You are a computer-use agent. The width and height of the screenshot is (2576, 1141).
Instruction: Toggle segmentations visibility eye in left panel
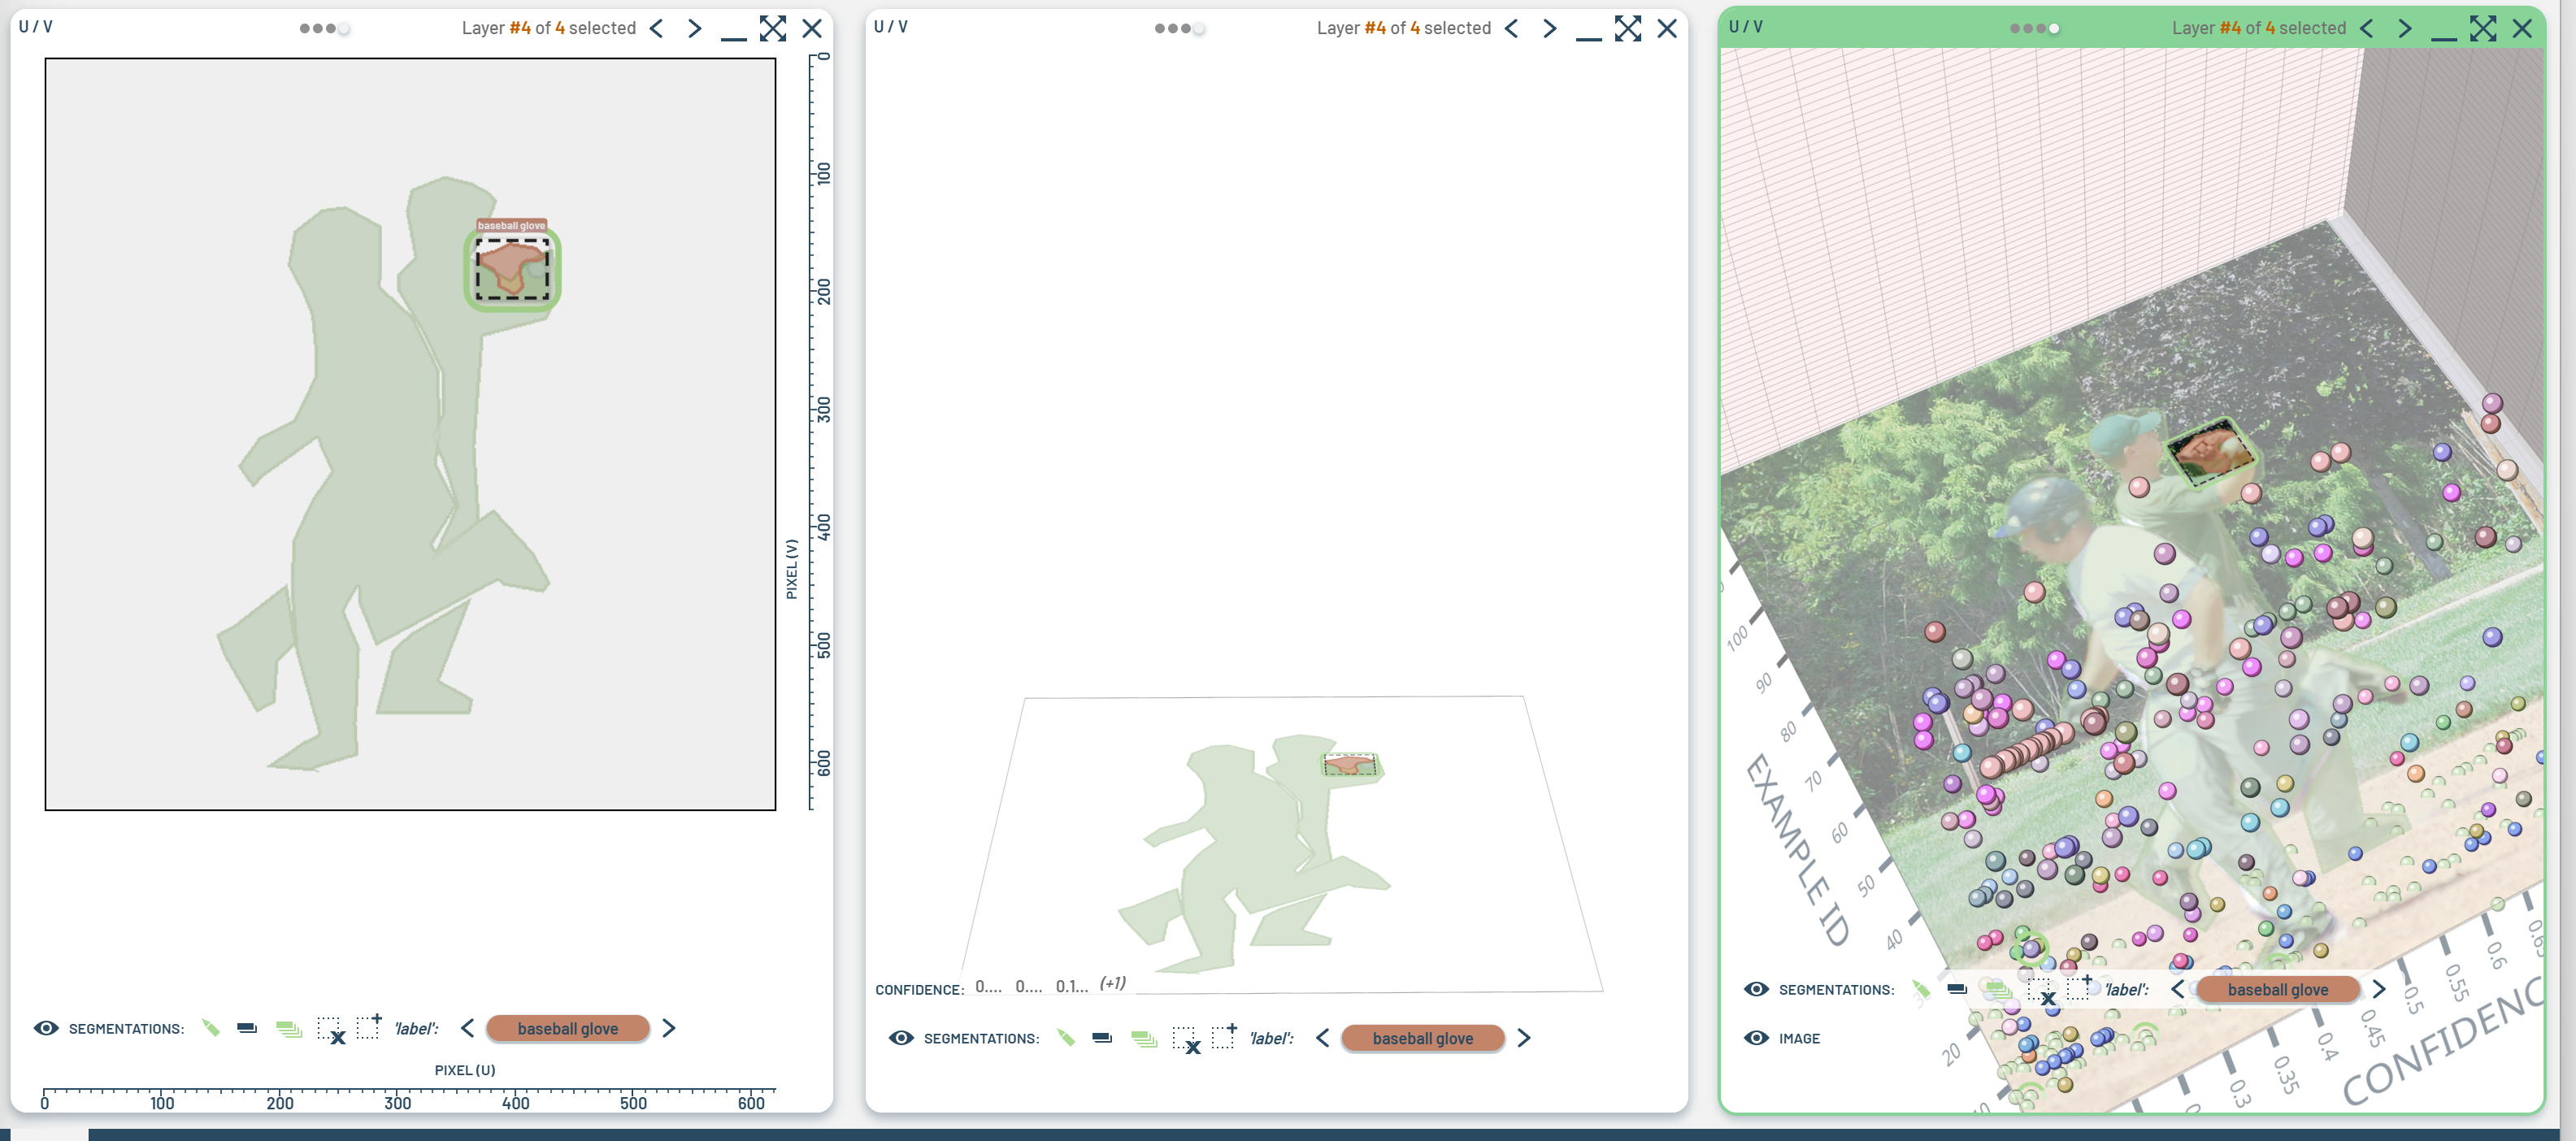46,1028
